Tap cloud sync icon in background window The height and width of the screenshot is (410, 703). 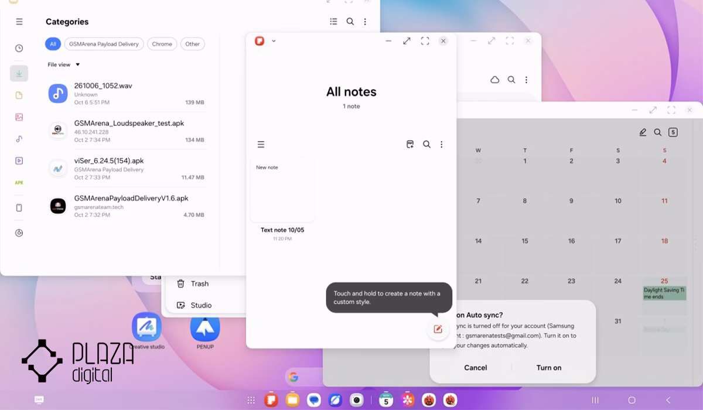(495, 80)
